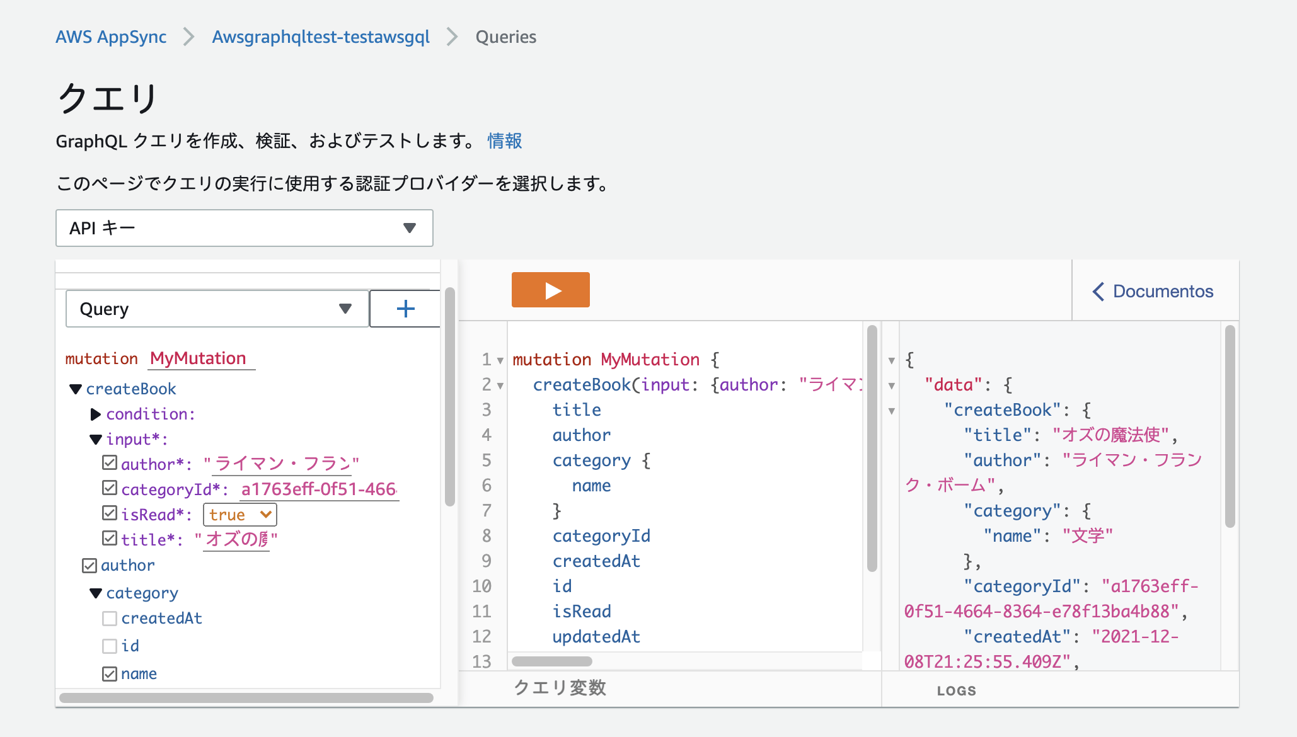Click the query editor horizontal scrollbar
Screen dimensions: 1297x737
552,661
